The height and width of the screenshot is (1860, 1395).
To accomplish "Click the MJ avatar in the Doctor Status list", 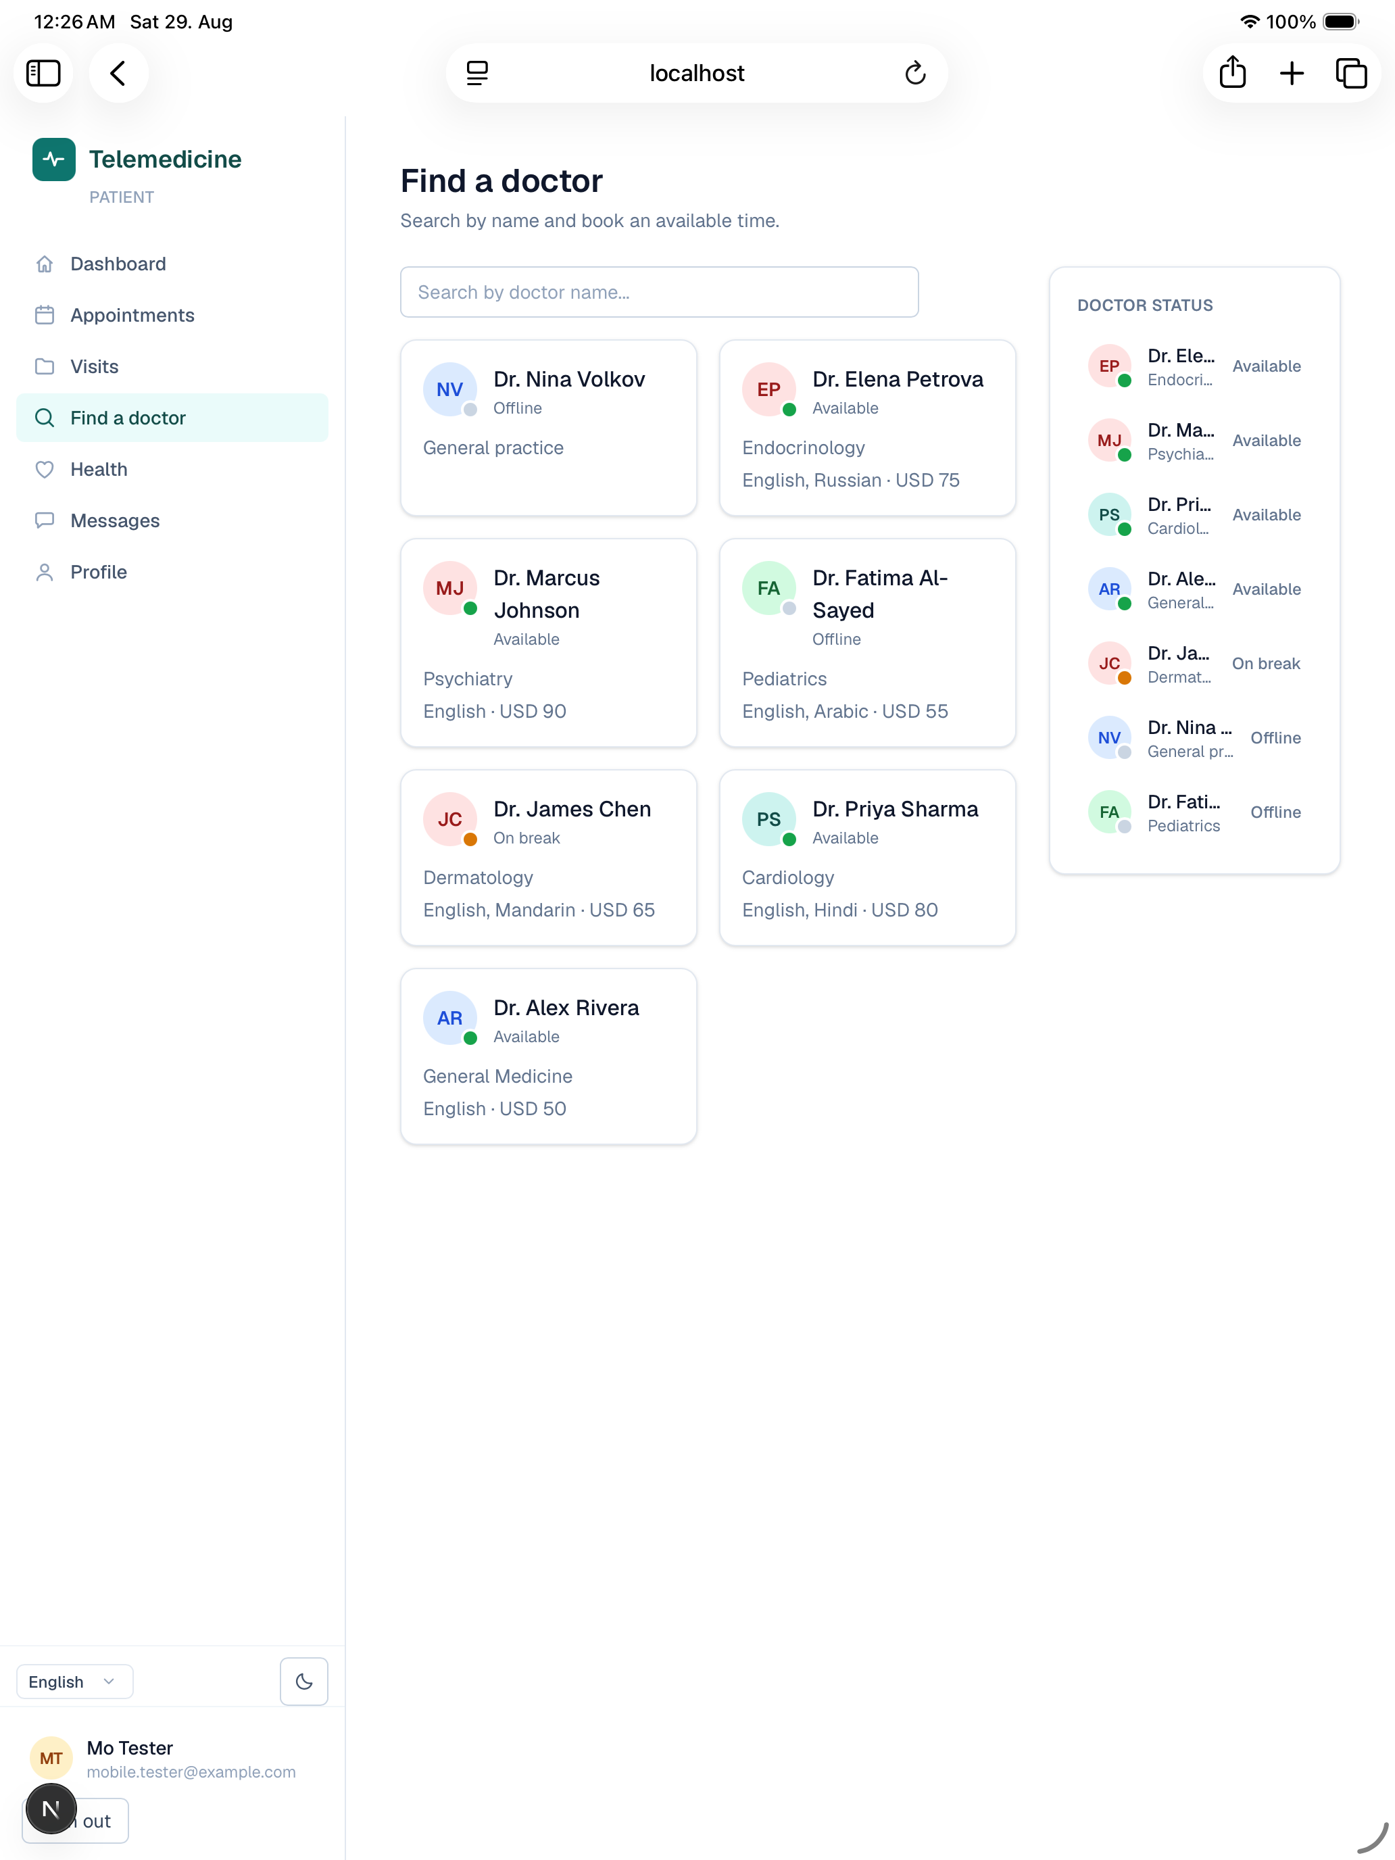I will 1109,441.
